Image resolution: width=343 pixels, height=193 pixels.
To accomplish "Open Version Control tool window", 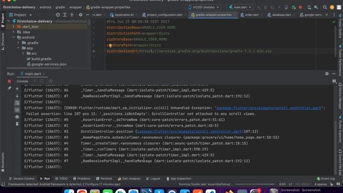I will [21, 179].
